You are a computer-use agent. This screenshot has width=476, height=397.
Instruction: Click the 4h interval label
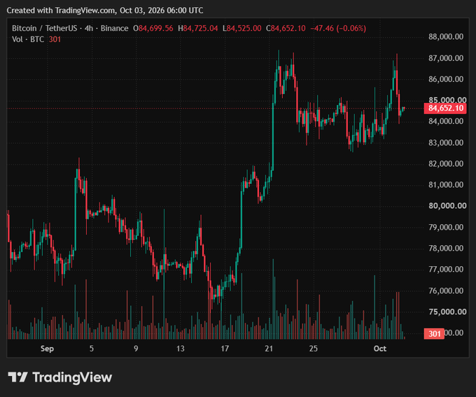tap(89, 28)
